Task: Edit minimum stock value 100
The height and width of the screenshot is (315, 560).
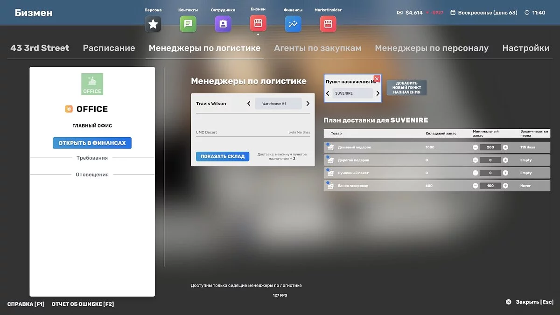Action: (x=490, y=186)
